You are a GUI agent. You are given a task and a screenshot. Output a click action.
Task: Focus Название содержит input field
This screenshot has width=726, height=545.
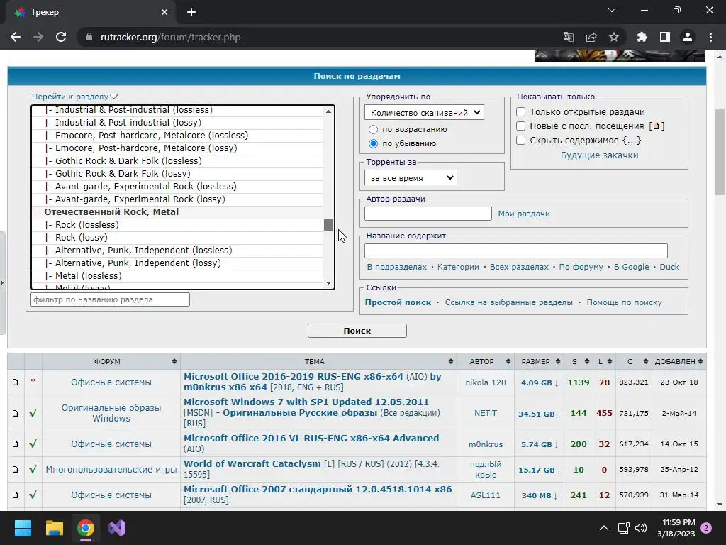516,251
